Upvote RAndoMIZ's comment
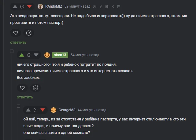This screenshot has height=140, width=196. 15,7
